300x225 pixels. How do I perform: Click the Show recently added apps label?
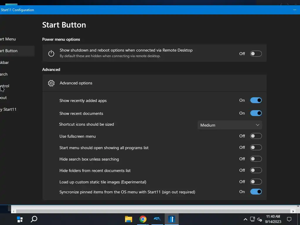(83, 100)
